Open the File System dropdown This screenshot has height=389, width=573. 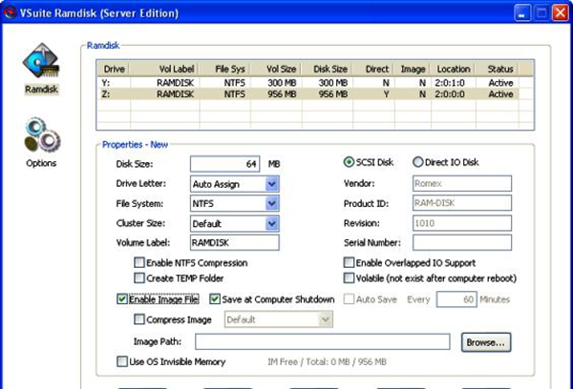[x=272, y=203]
